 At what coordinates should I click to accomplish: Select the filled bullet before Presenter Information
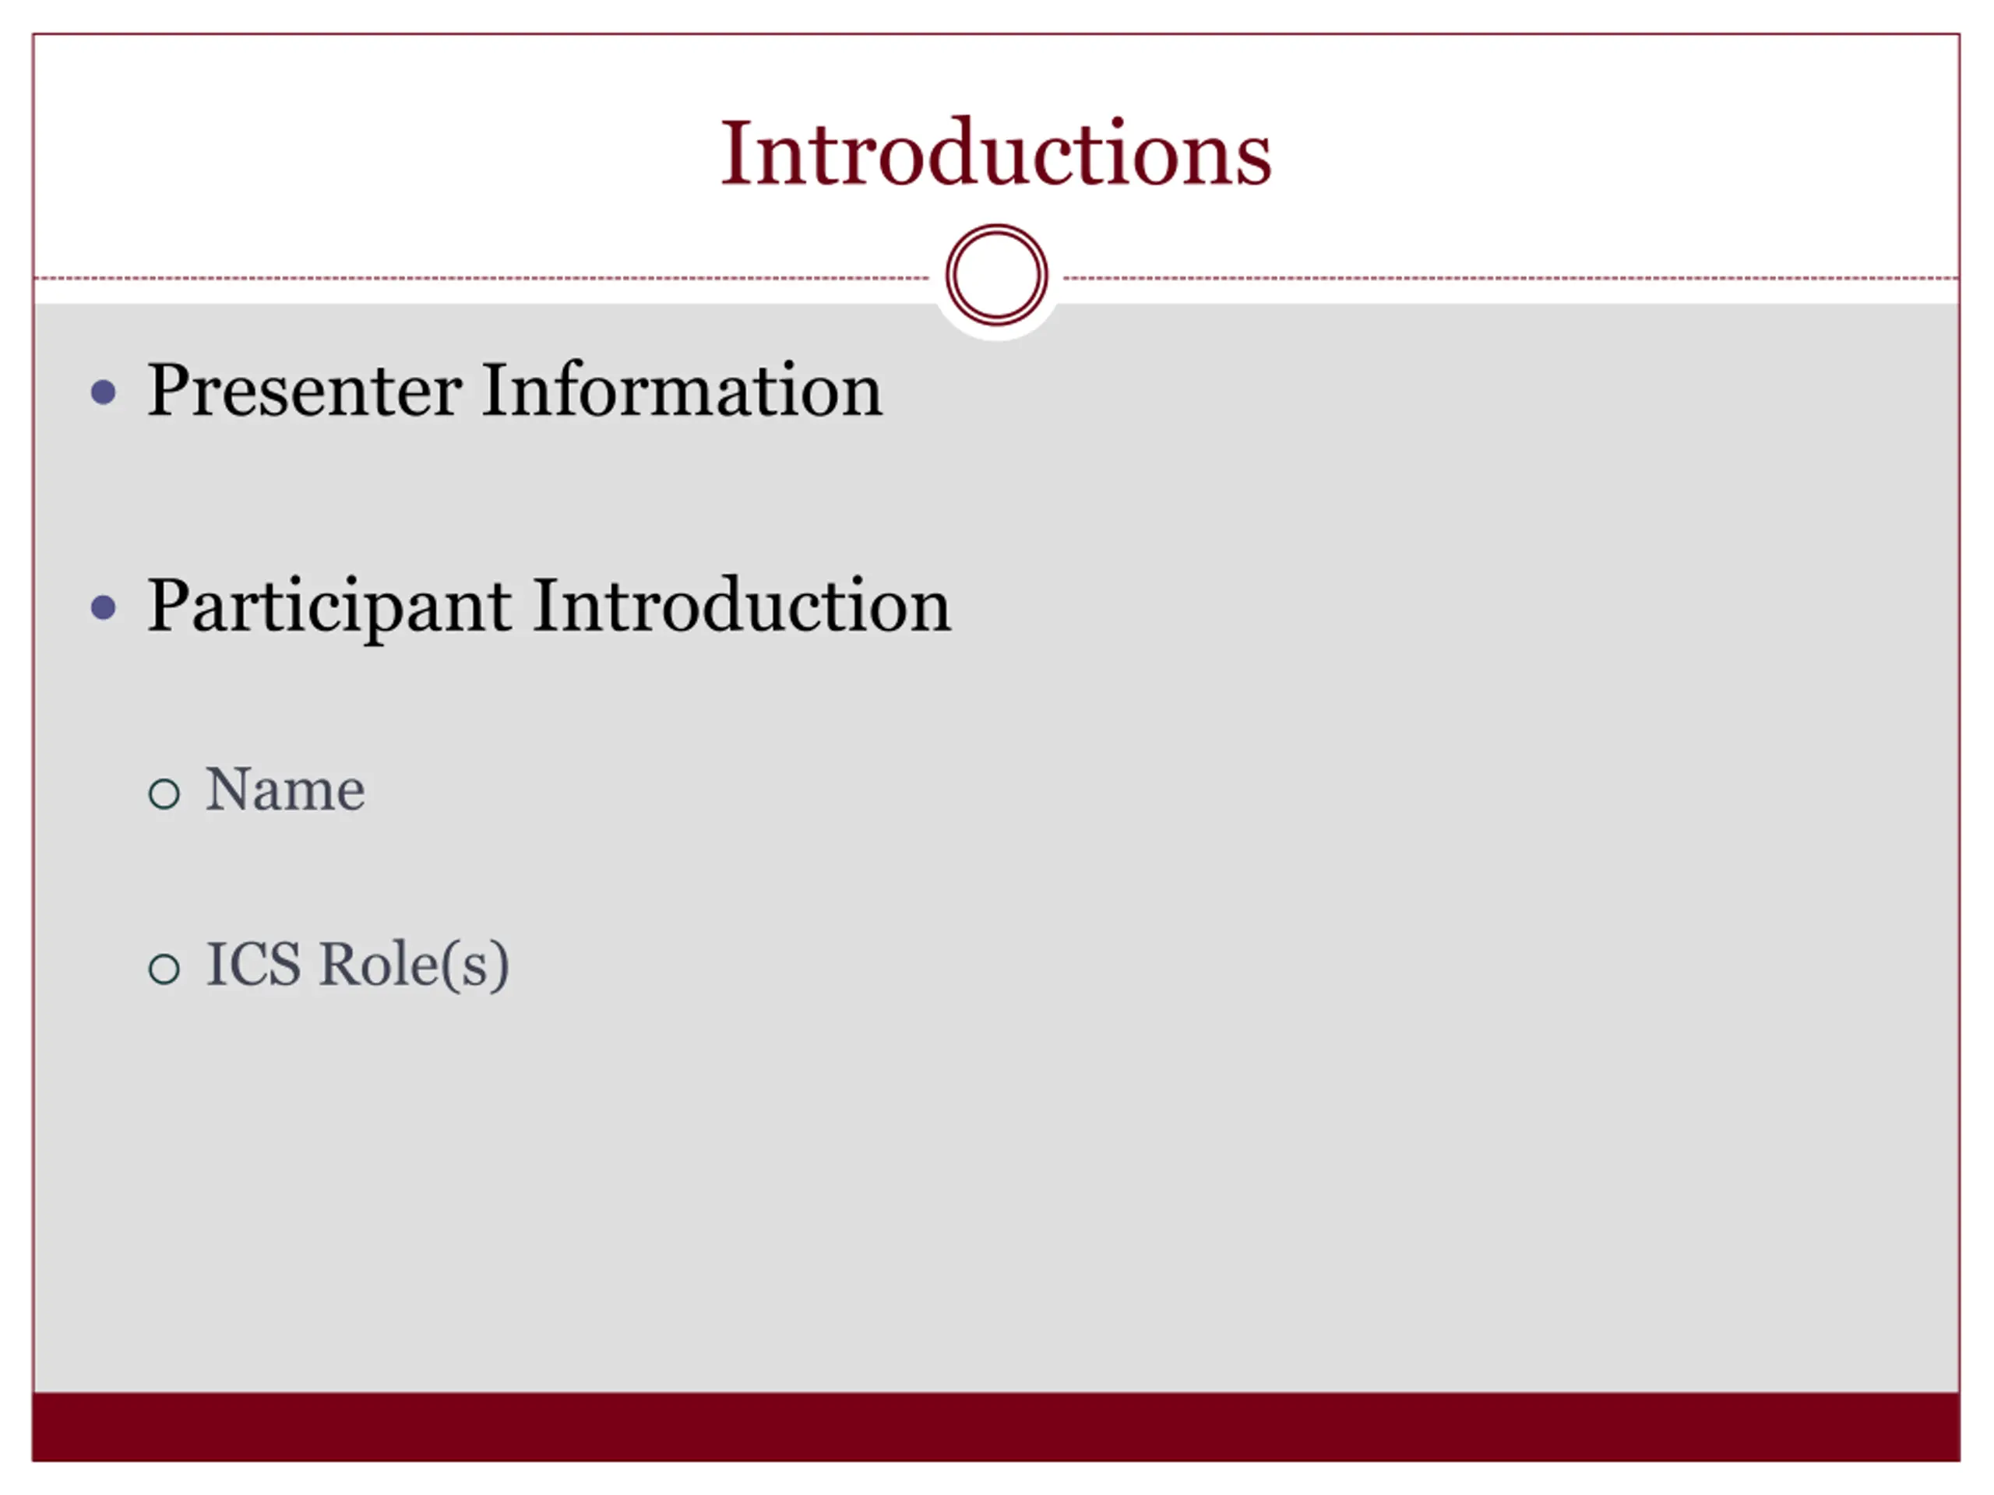coord(104,392)
